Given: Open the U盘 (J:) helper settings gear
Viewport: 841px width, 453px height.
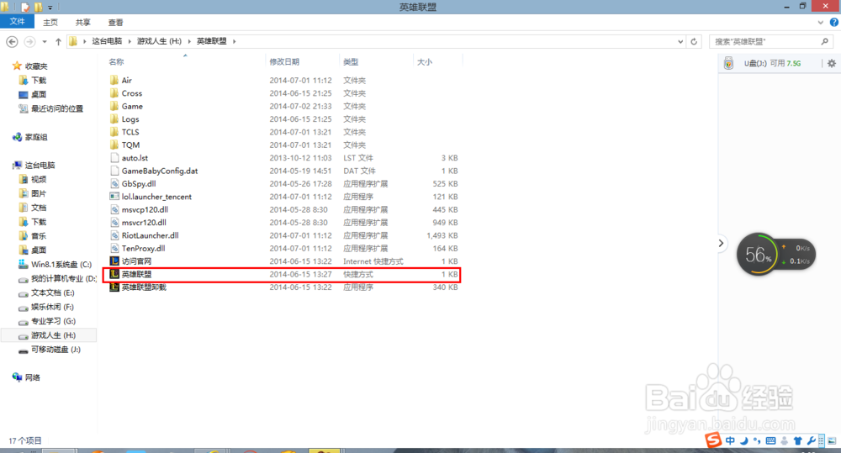Looking at the screenshot, I should (x=832, y=63).
